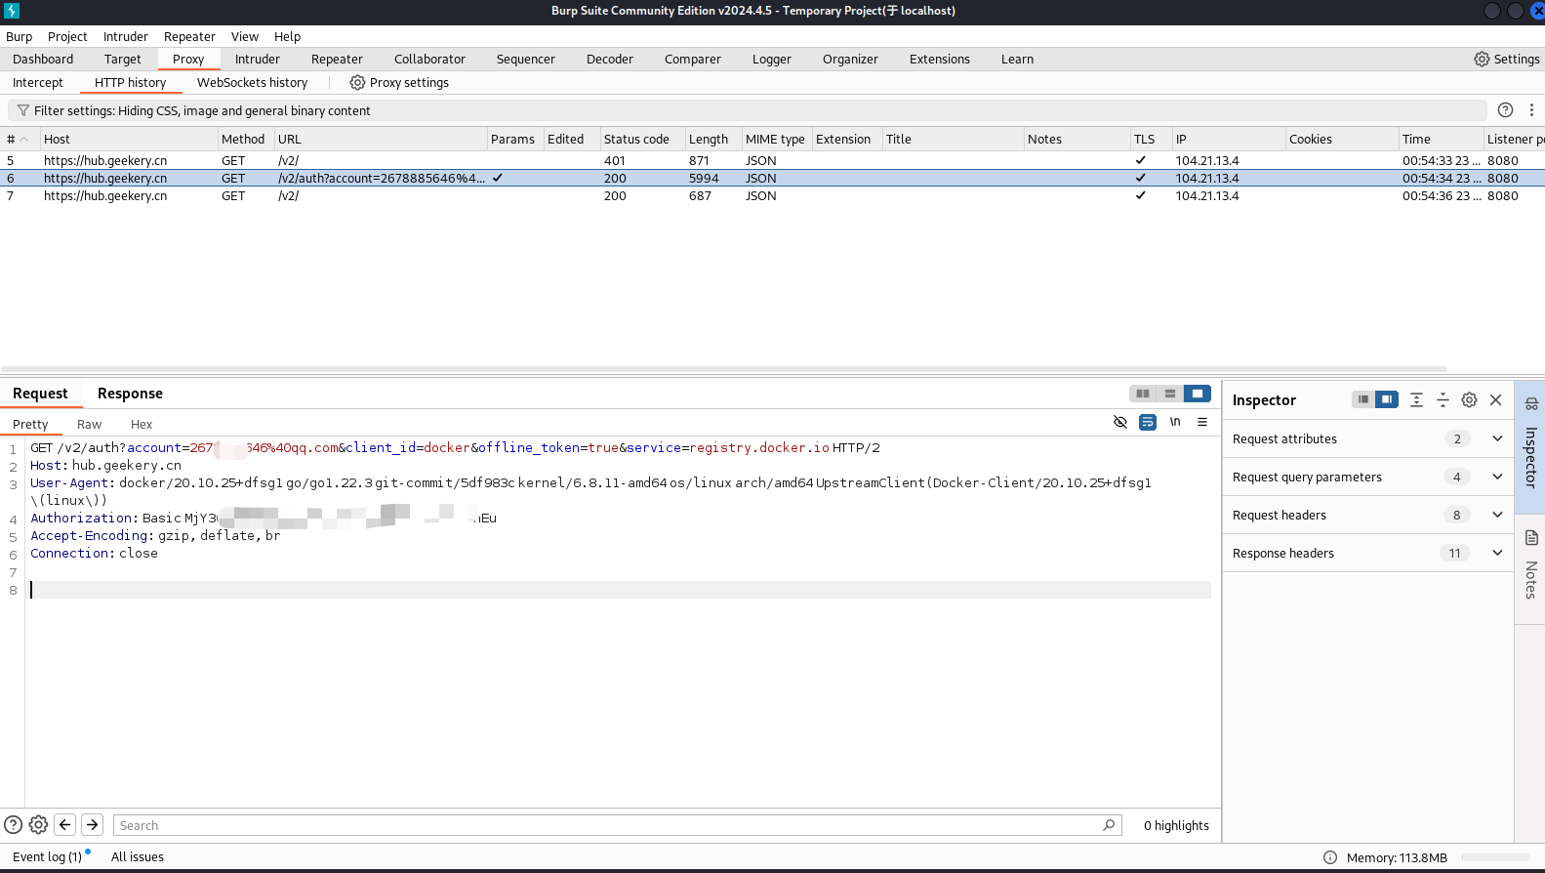Collapse all Inspector sections icon
Screen dimensions: 1545x873
coord(1443,400)
